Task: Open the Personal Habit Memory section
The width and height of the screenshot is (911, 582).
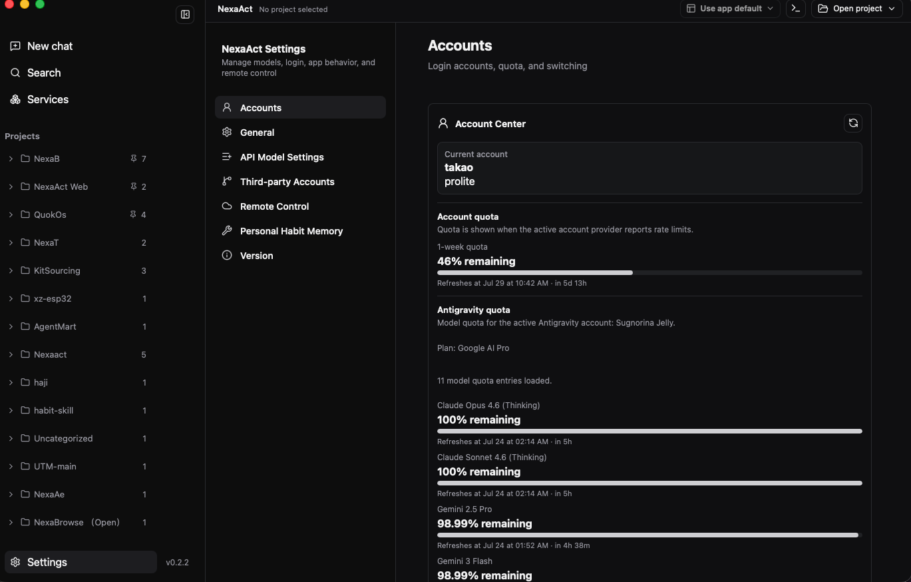Action: point(300,230)
